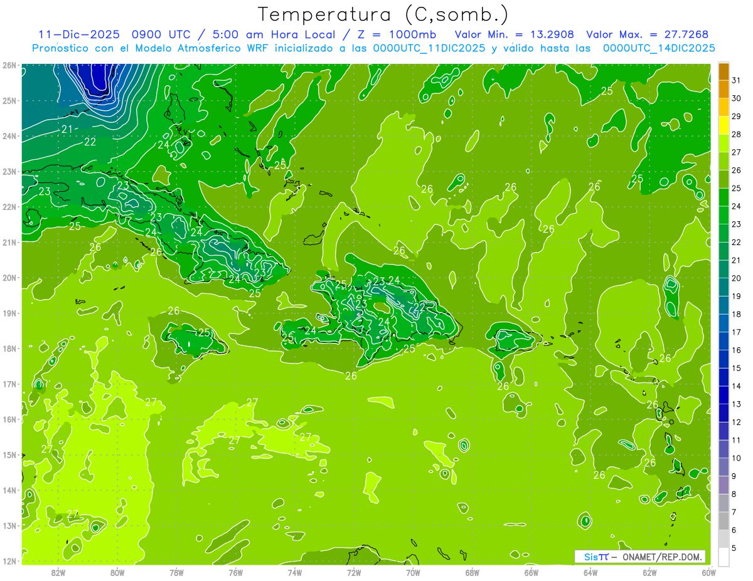Click the color scale label 16

tap(736, 350)
